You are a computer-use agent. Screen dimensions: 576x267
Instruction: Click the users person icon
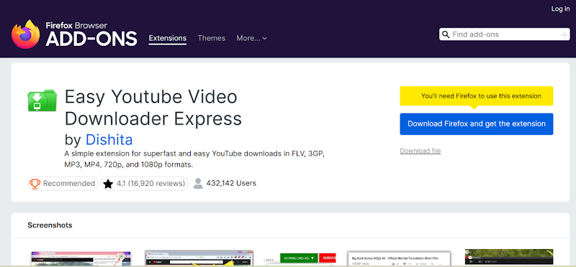(x=198, y=184)
